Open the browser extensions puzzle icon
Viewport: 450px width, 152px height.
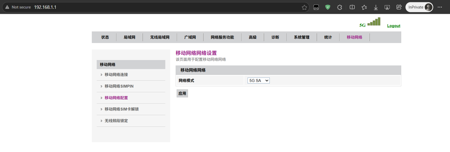click(340, 7)
